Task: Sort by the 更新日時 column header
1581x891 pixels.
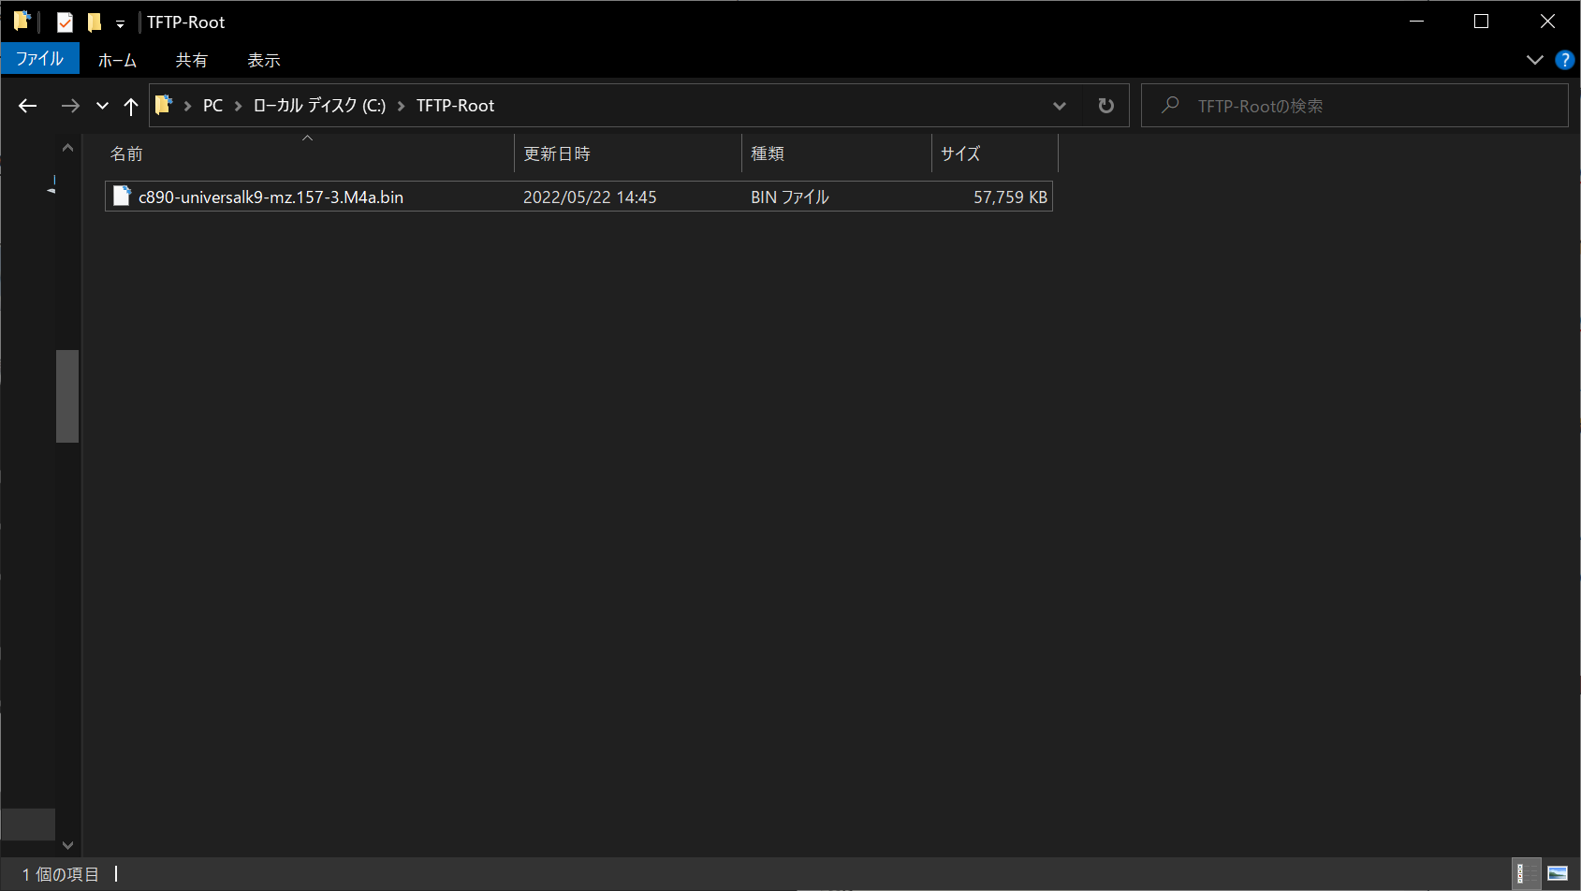Action: [628, 153]
